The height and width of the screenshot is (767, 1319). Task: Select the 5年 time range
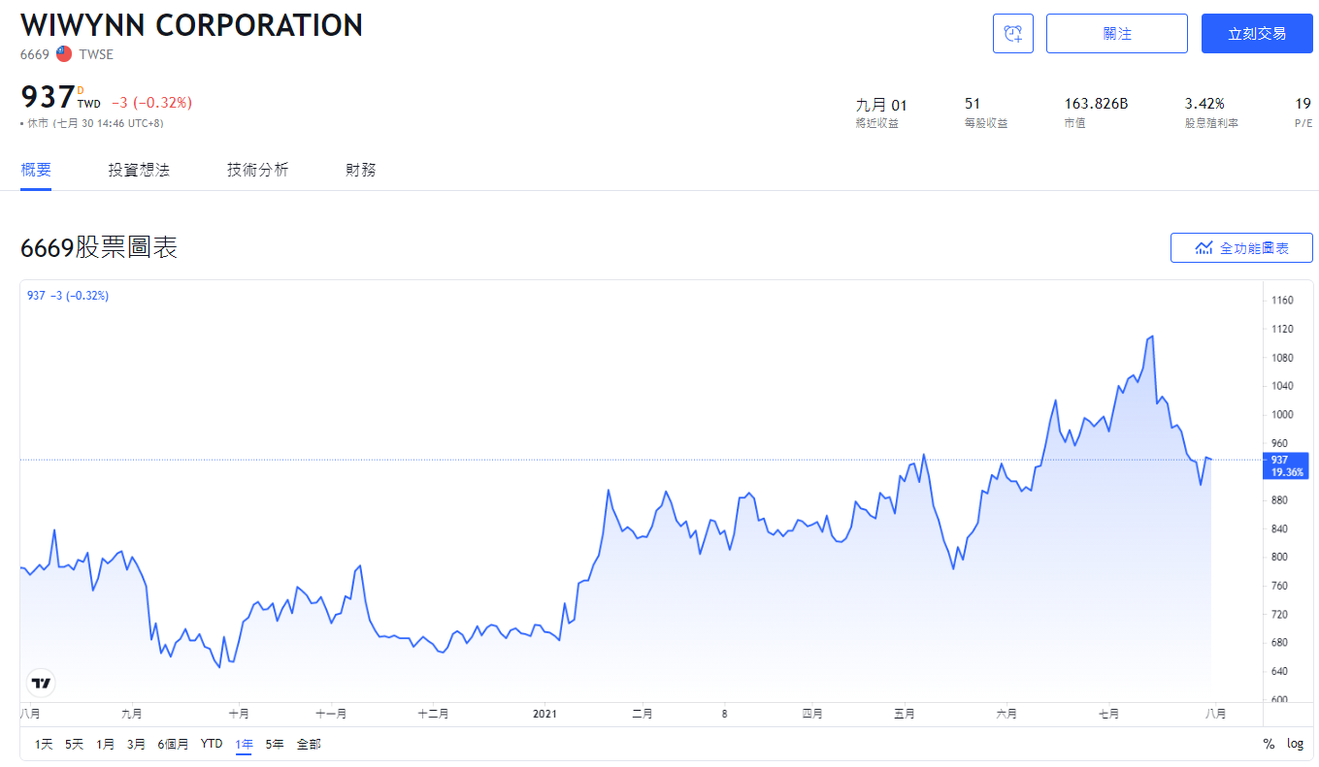click(275, 745)
